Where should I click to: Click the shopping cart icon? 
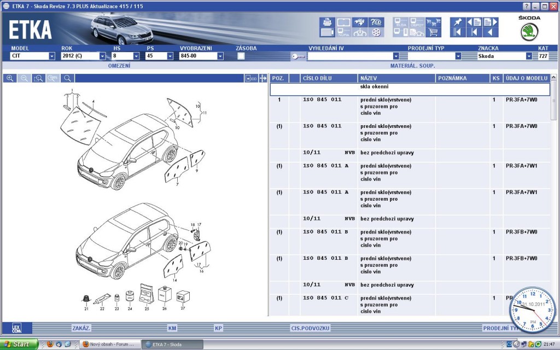coord(433,33)
